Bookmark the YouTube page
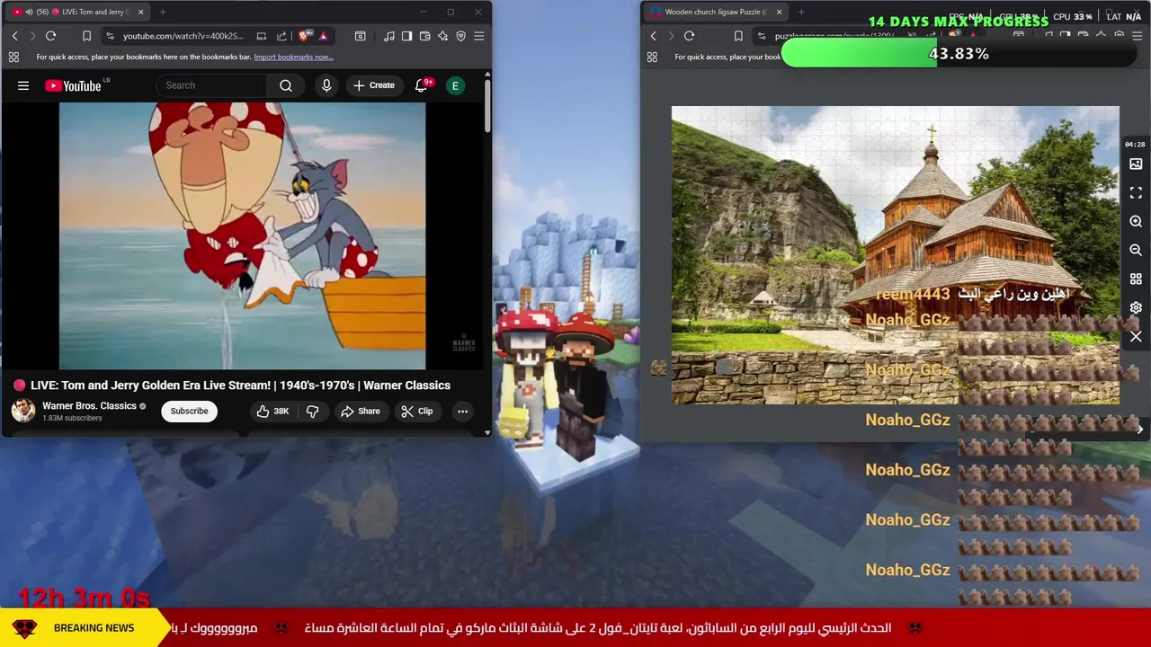This screenshot has height=647, width=1151. click(x=86, y=36)
